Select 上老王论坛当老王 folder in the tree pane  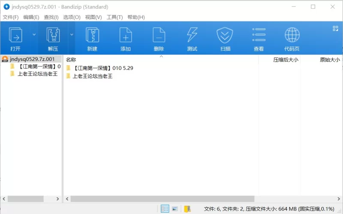[x=34, y=74]
